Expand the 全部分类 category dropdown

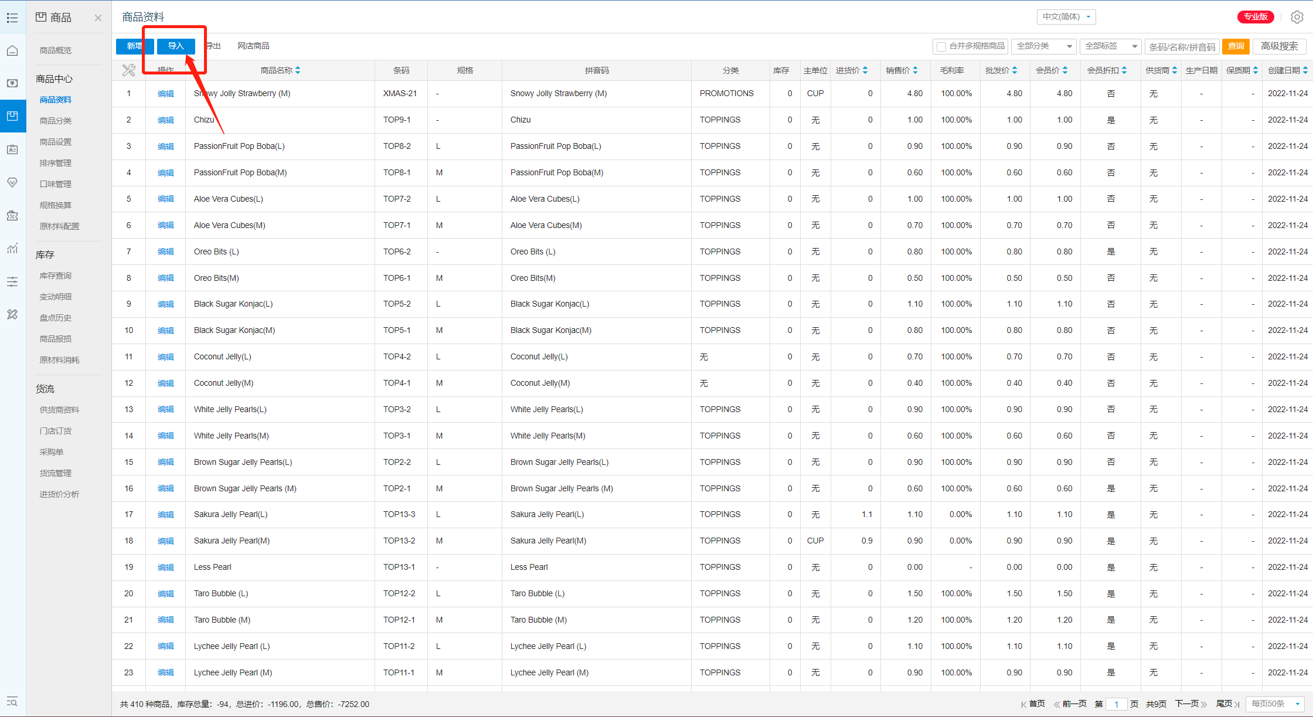(x=1044, y=46)
